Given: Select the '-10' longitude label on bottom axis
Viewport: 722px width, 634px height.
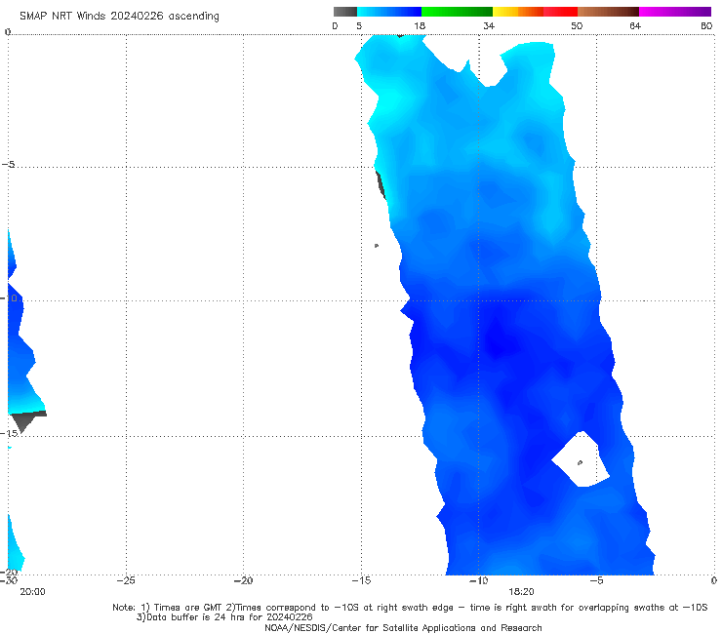Looking at the screenshot, I should (x=479, y=580).
